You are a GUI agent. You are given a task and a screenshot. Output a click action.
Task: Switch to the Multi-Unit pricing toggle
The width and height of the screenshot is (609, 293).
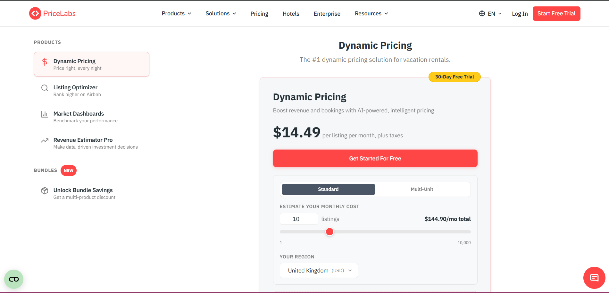click(x=422, y=189)
